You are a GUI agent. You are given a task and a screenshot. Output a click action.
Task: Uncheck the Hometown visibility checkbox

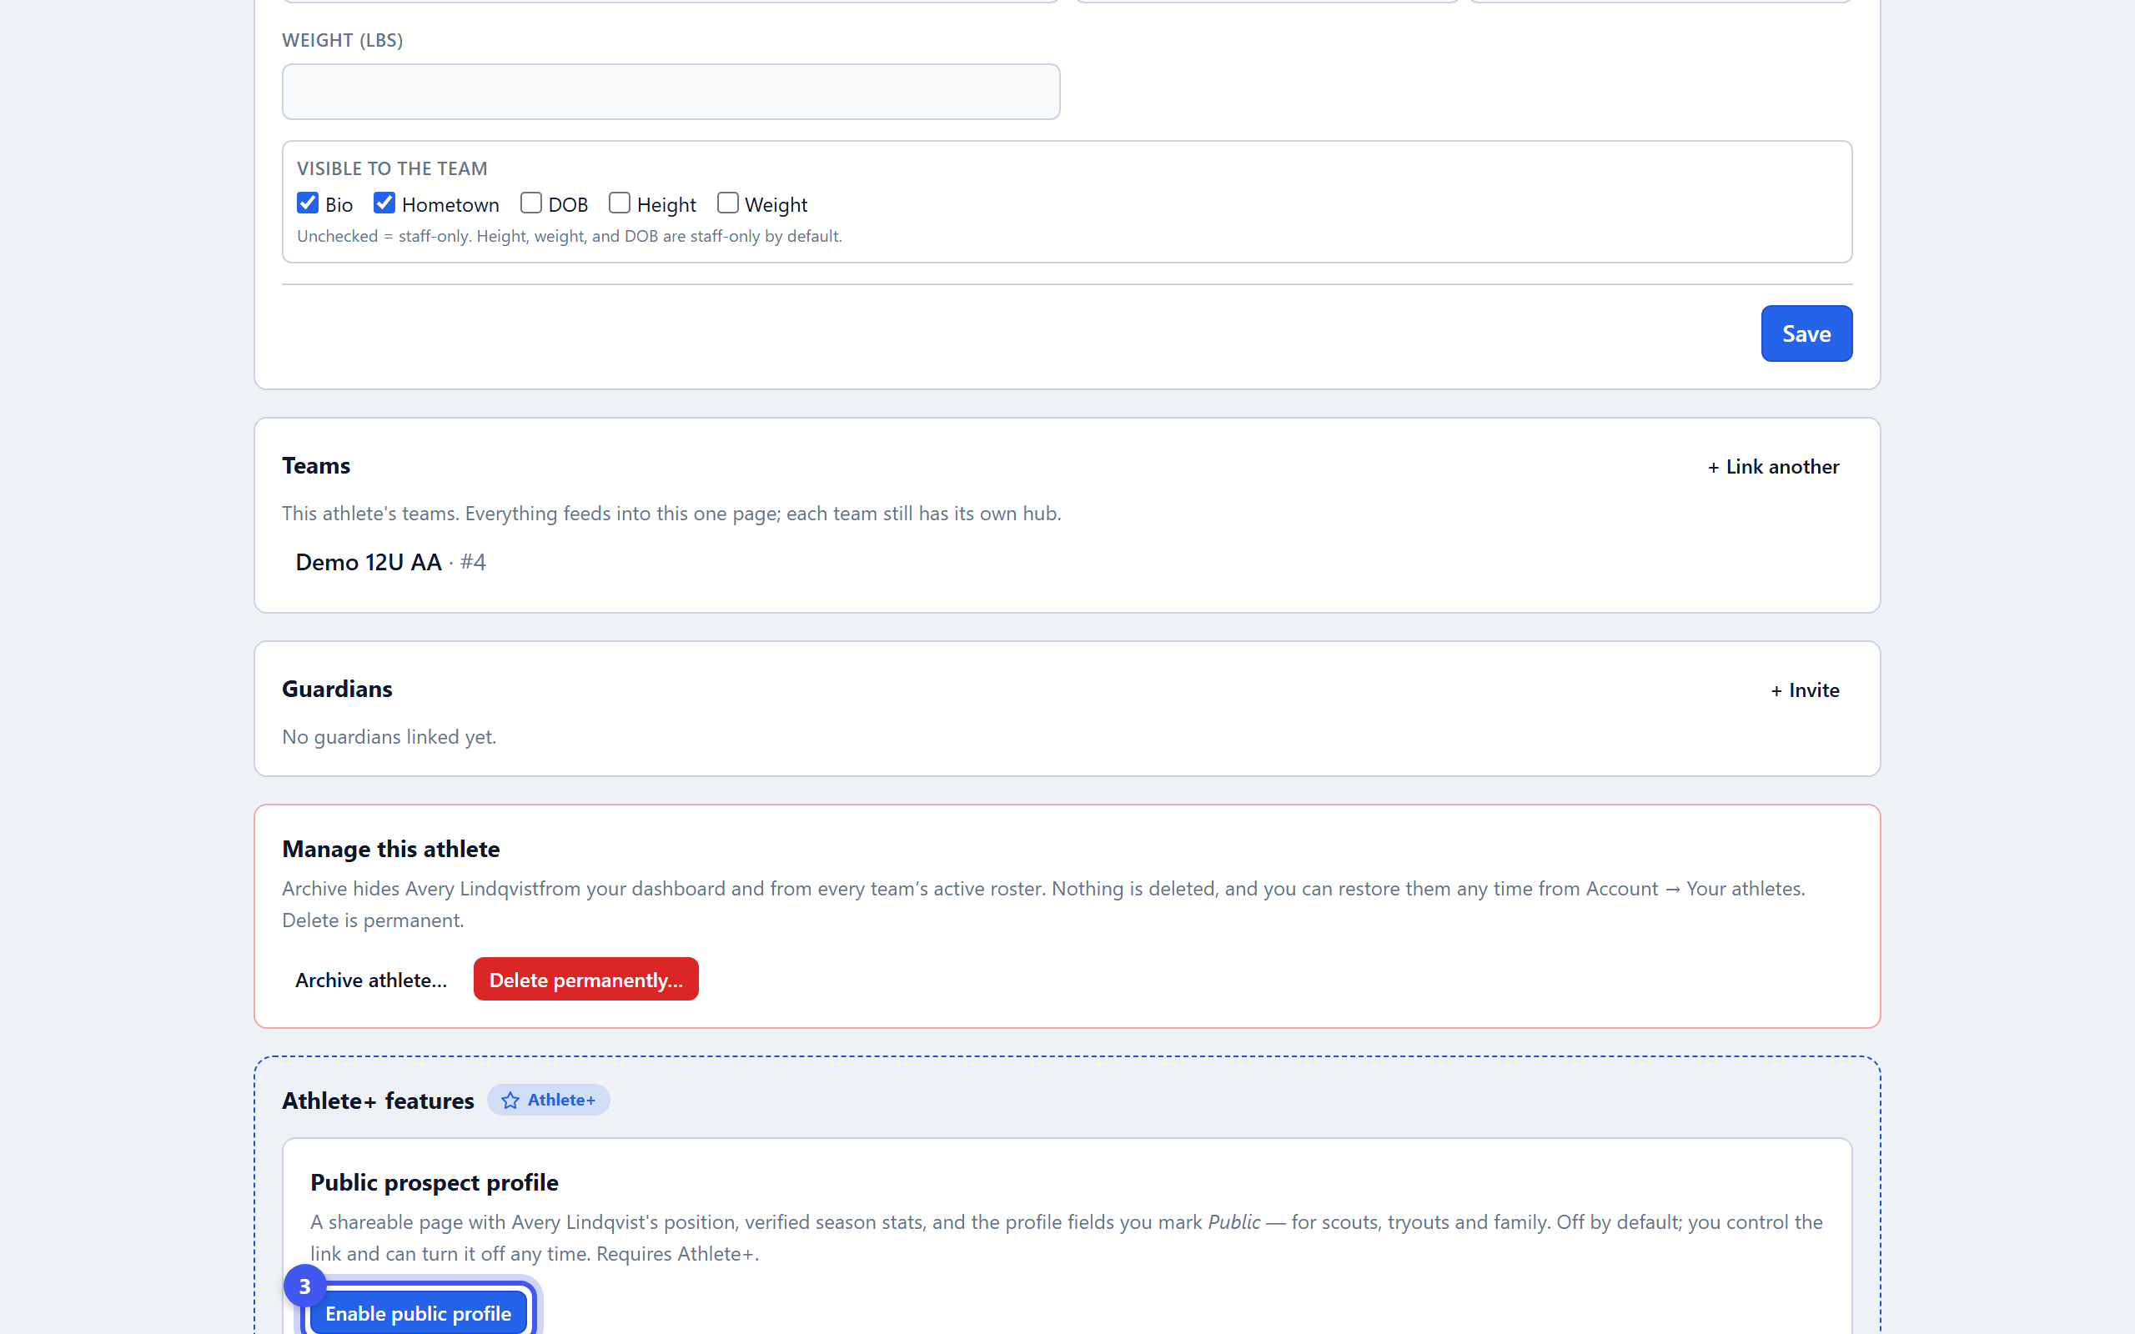click(x=384, y=203)
